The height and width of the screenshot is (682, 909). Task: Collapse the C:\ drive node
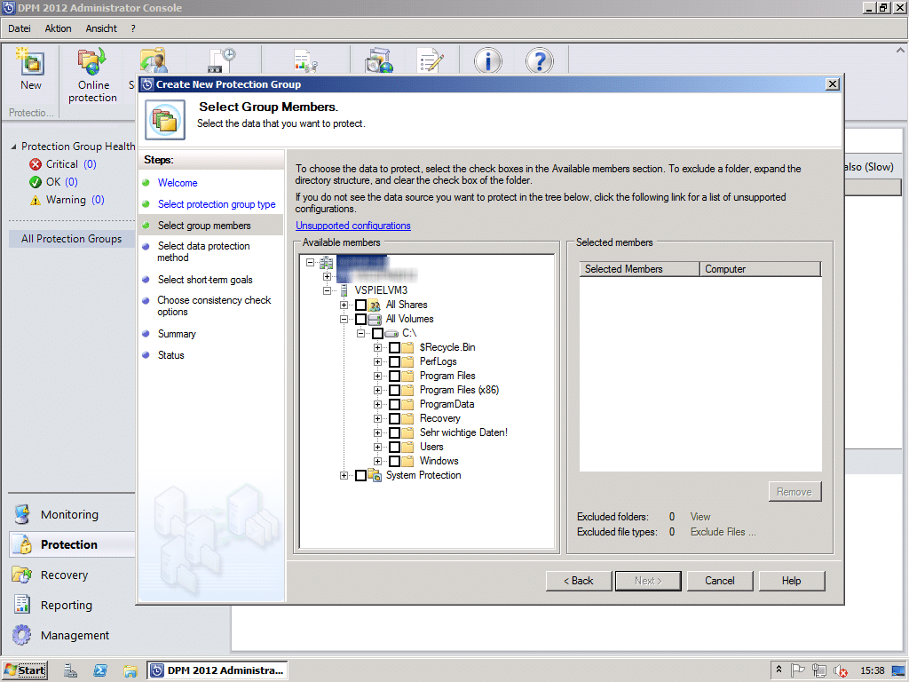pyautogui.click(x=360, y=334)
